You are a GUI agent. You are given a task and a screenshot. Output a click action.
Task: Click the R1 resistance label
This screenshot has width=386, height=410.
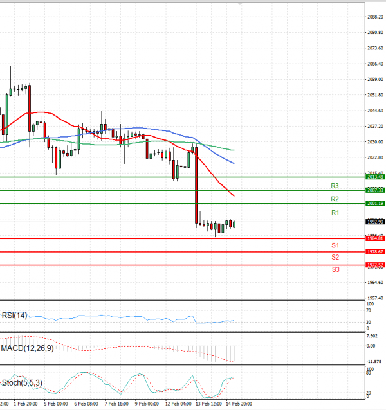click(x=335, y=213)
